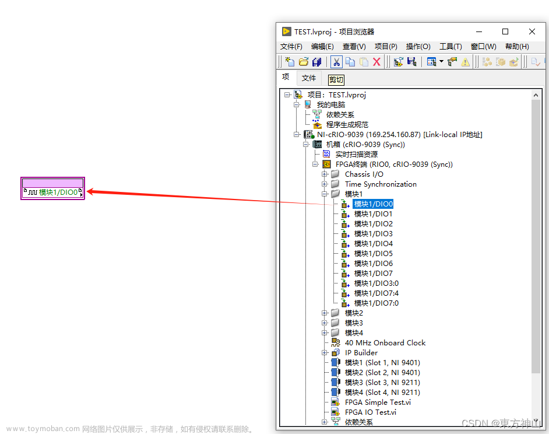
Task: Click the Build package box icon
Action: (500, 62)
